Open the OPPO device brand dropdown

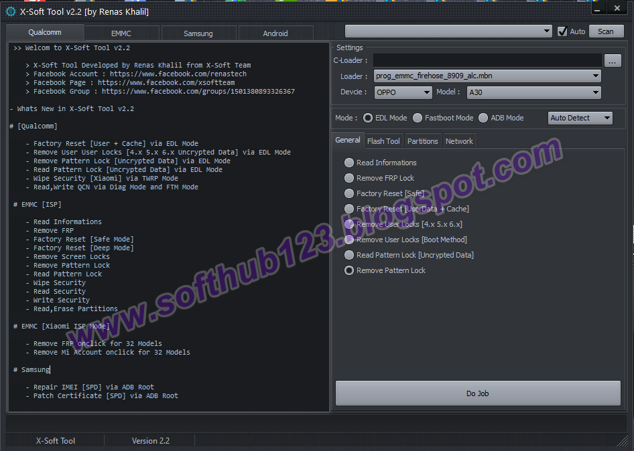403,91
